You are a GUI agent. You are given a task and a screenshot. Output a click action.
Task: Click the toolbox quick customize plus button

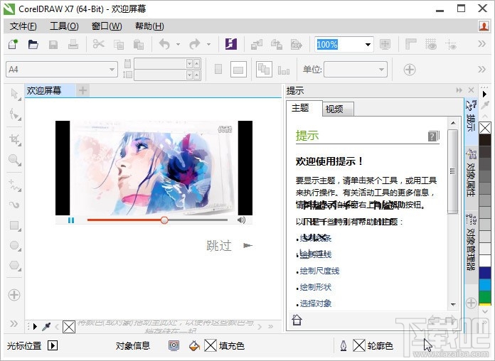coord(14,295)
